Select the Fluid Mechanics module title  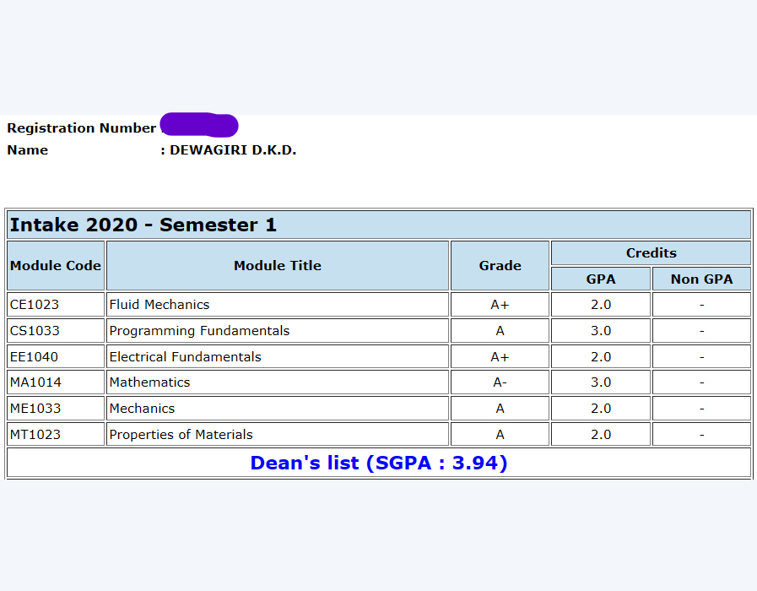pos(160,304)
